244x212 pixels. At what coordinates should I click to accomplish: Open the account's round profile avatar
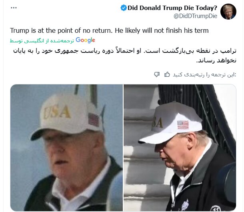pos(228,12)
